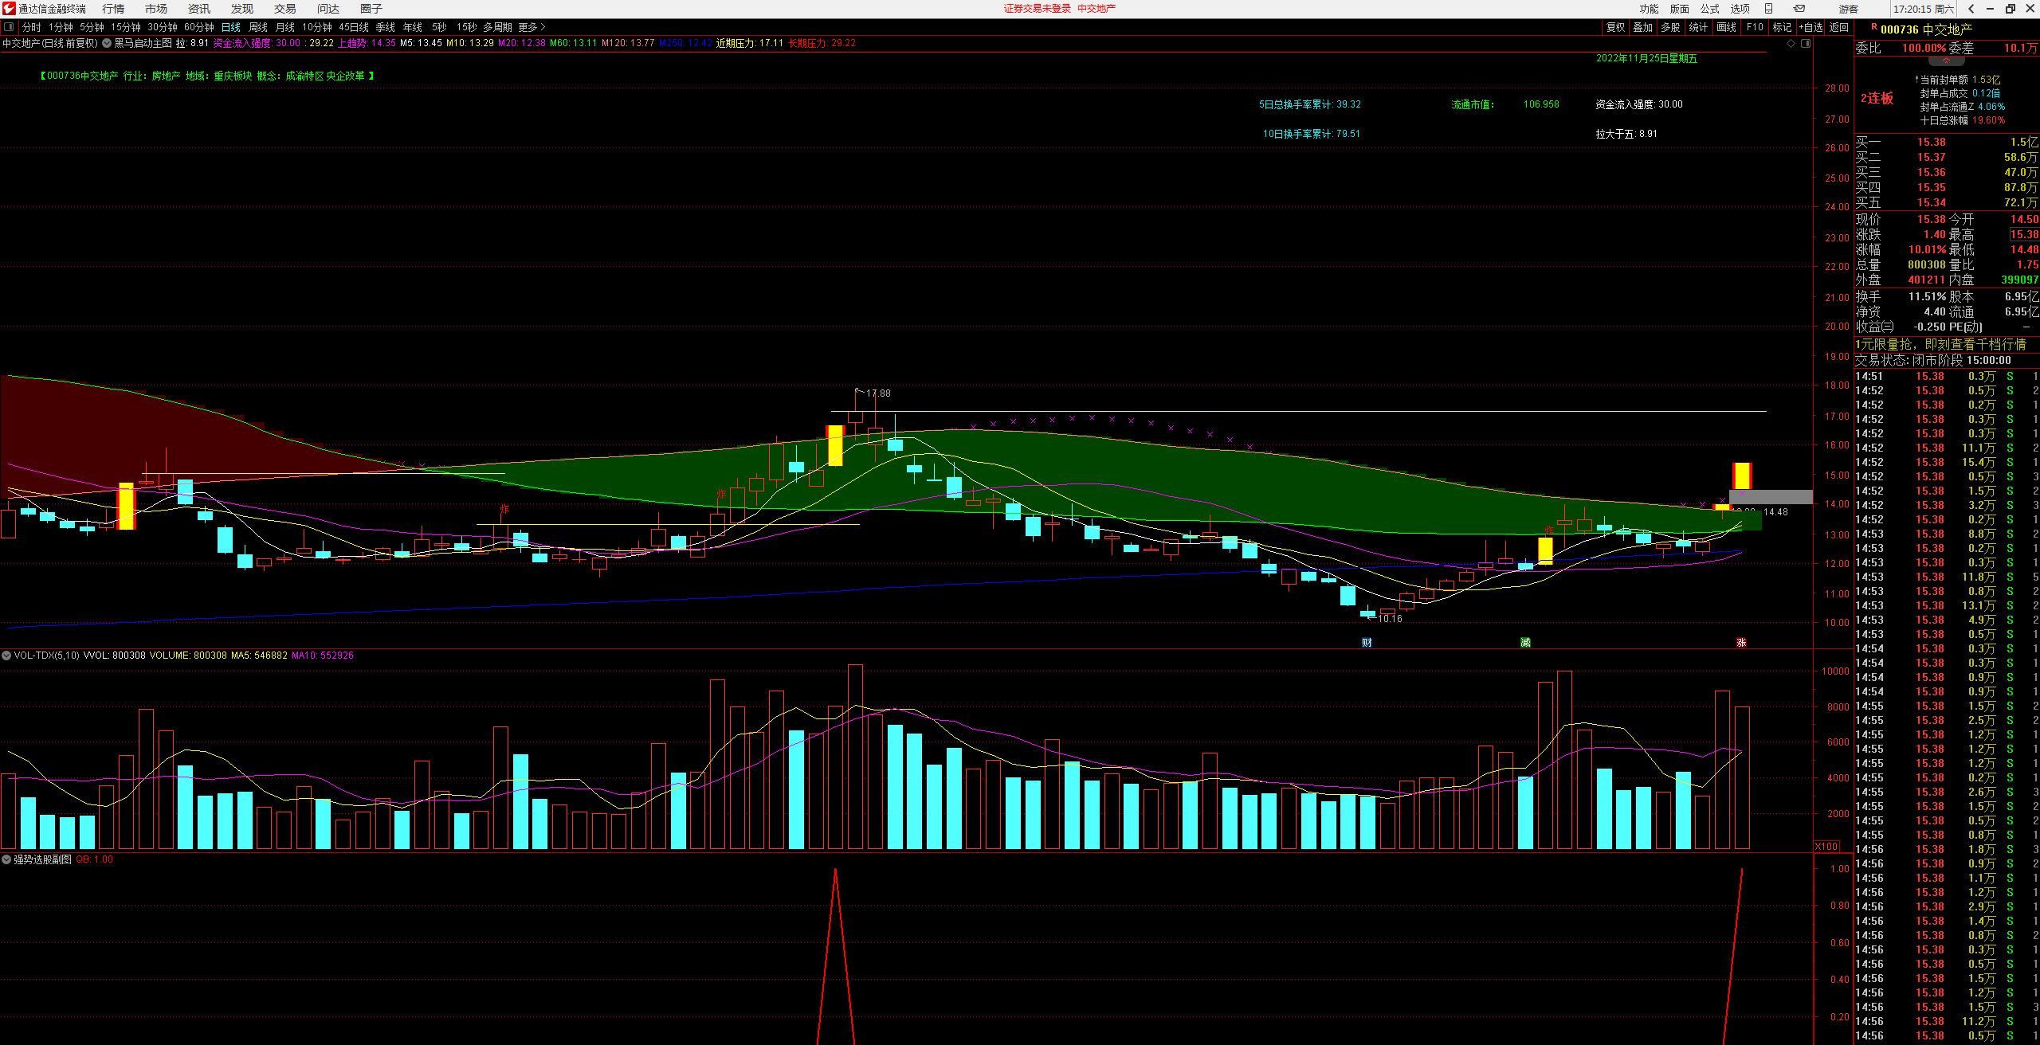The height and width of the screenshot is (1045, 2040).
Task: Click the 涨 marker under the last candle
Action: (1741, 643)
